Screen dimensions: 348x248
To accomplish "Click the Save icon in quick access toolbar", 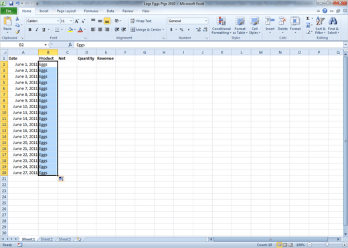I will 11,3.
